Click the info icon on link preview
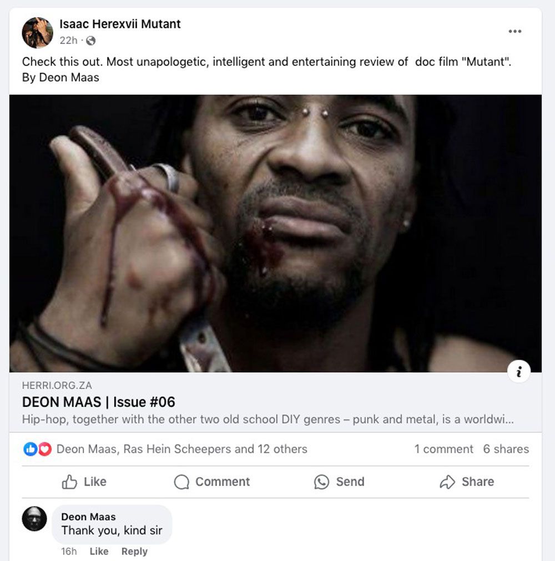Image resolution: width=555 pixels, height=561 pixels. (x=519, y=372)
